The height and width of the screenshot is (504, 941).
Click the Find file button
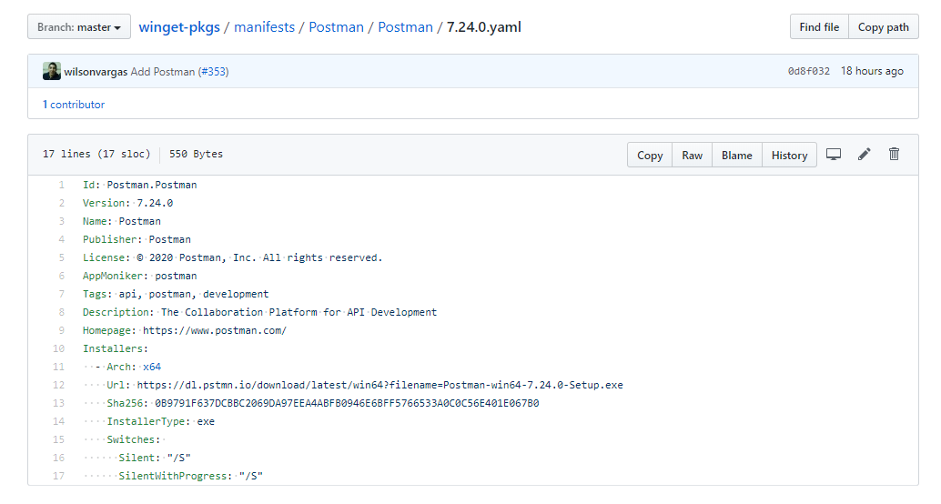[819, 27]
